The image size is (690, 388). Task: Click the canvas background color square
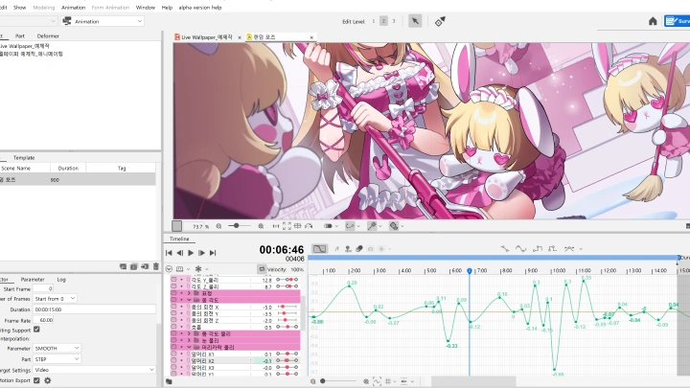[x=177, y=226]
